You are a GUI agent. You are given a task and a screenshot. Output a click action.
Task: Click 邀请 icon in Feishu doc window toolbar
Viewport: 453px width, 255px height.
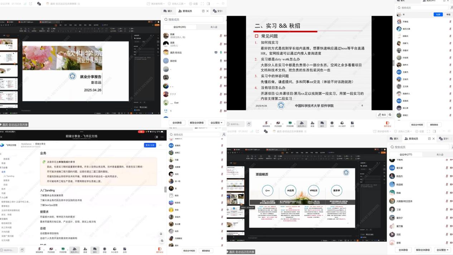click(85, 250)
